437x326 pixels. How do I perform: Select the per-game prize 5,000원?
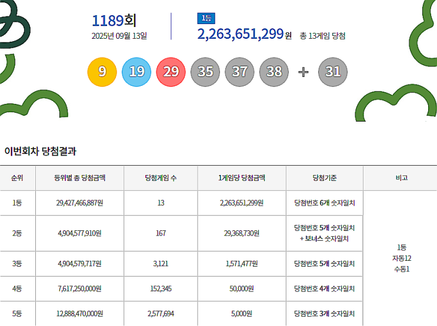coord(242,314)
